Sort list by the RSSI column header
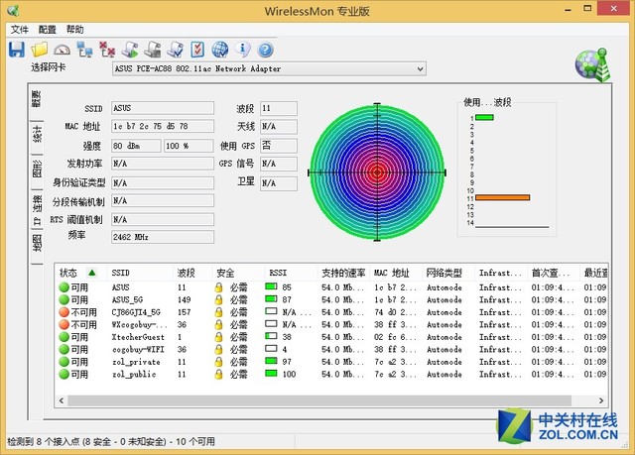Viewport: 635px width, 455px height. 291,273
